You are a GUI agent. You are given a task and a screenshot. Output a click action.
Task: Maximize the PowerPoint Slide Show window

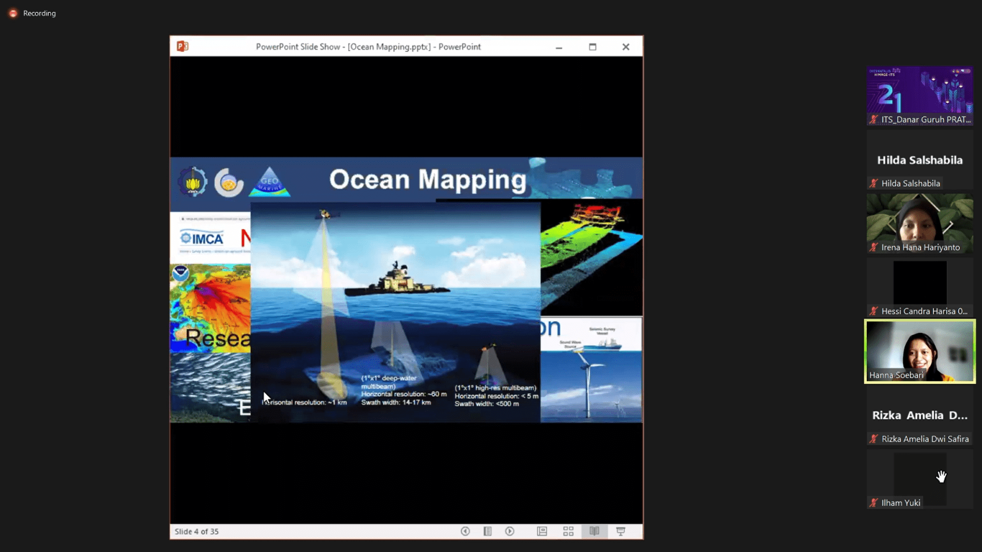[592, 47]
